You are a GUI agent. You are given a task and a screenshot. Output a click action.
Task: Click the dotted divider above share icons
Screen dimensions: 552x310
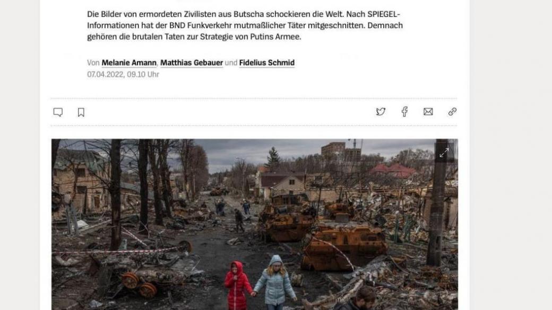[254, 99]
